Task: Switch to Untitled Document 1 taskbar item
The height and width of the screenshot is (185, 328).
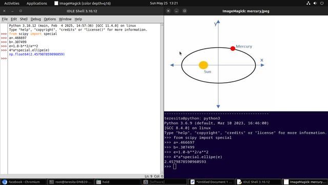Action: point(212,182)
